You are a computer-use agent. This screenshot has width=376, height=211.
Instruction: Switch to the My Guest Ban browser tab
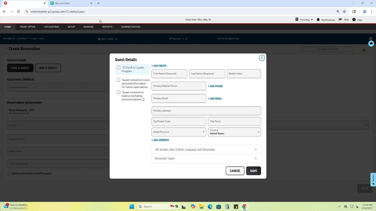click(70, 3)
